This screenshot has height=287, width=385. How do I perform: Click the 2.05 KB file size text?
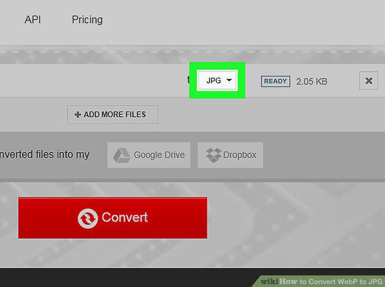[x=312, y=81]
